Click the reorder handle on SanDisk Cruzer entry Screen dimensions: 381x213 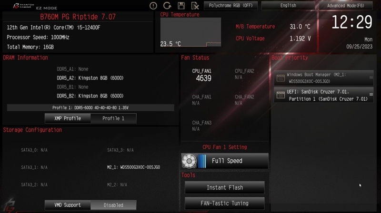pos(371,94)
